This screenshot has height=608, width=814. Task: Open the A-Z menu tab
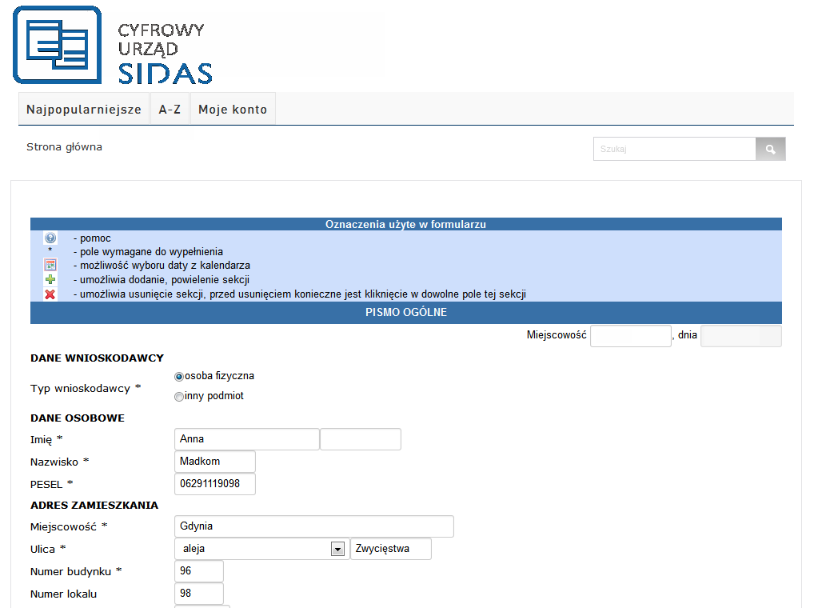pos(170,110)
